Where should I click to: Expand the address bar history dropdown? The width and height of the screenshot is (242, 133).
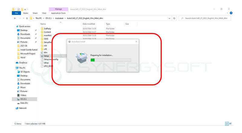pos(169,18)
